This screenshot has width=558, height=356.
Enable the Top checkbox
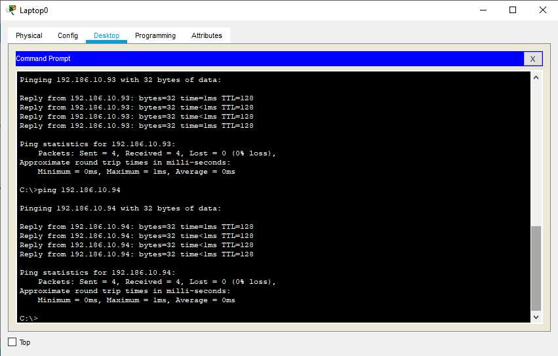[x=12, y=342]
